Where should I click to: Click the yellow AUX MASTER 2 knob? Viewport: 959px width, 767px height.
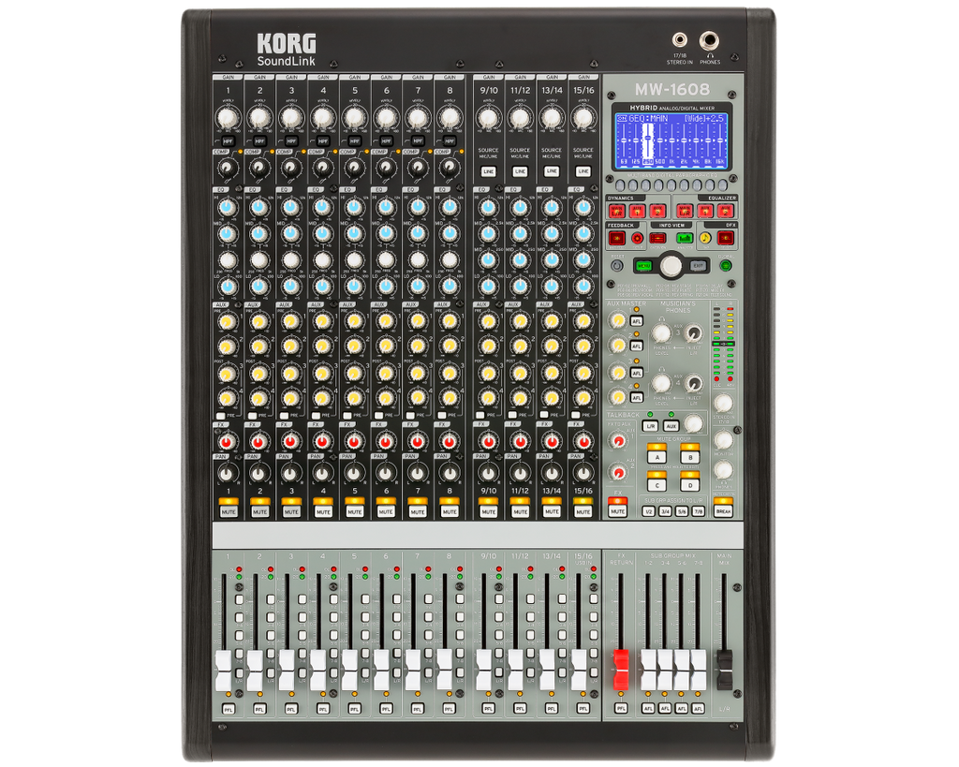618,346
